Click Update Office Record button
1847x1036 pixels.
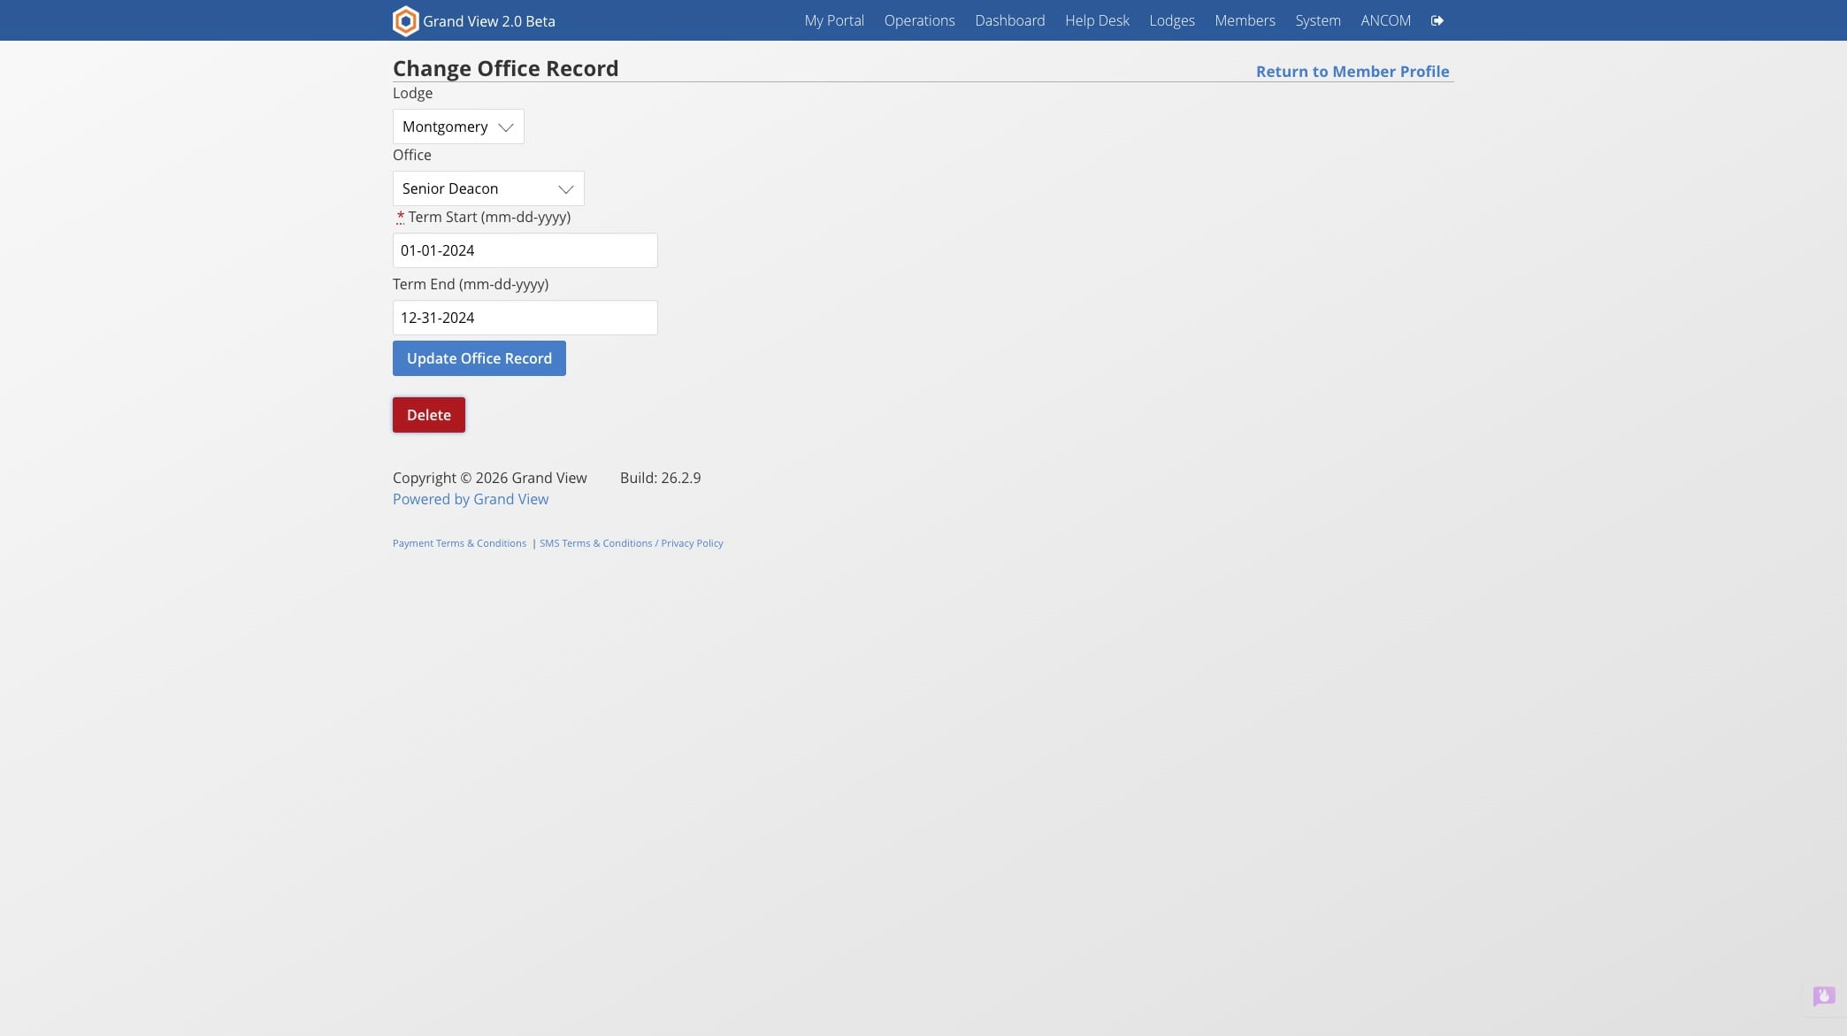tap(479, 358)
